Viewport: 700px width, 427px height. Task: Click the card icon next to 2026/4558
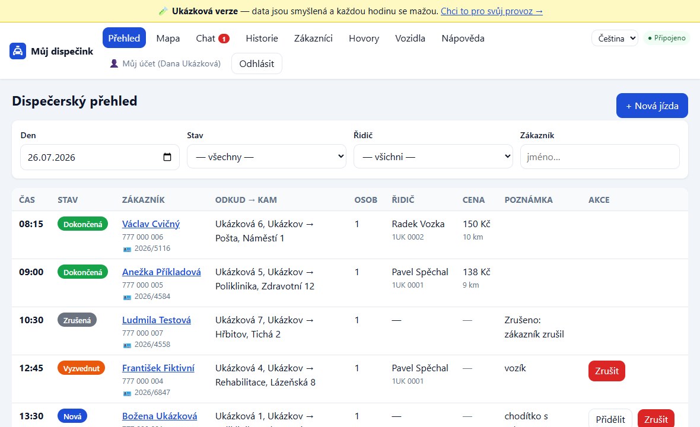(127, 345)
